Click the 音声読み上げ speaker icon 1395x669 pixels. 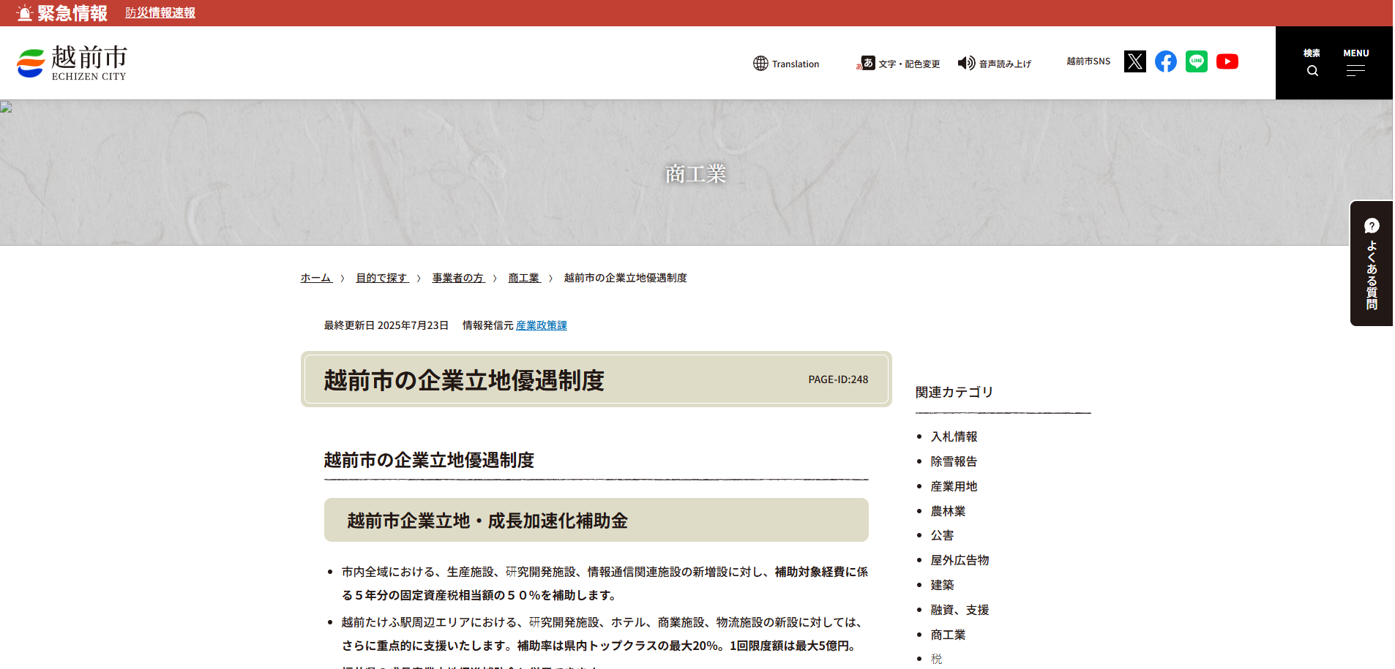[966, 64]
